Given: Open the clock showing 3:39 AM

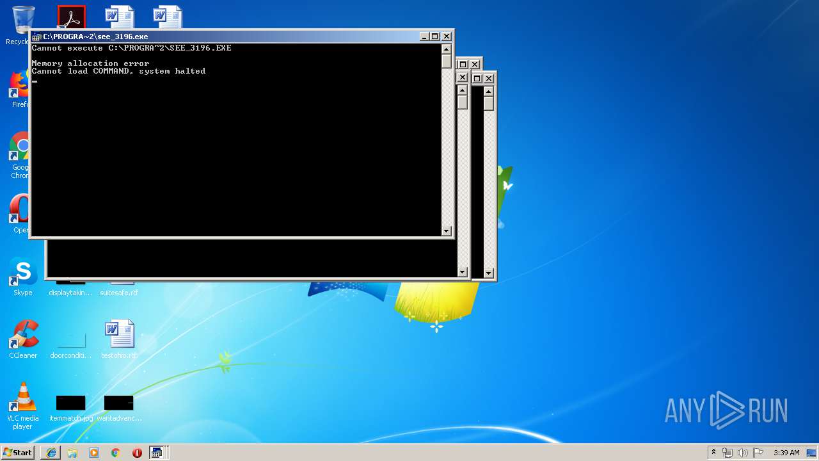Looking at the screenshot, I should click(786, 453).
